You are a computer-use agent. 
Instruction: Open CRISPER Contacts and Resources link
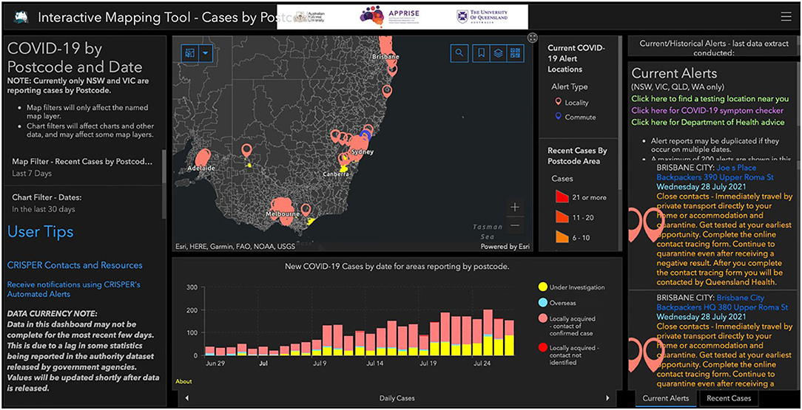click(x=75, y=265)
